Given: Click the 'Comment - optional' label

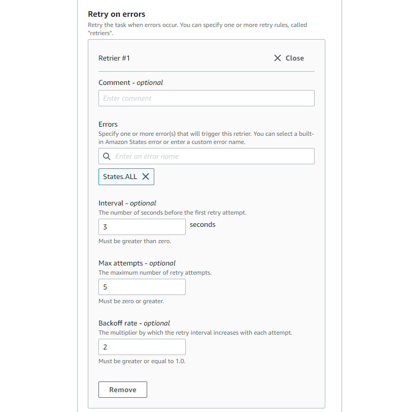Looking at the screenshot, I should click(x=130, y=82).
